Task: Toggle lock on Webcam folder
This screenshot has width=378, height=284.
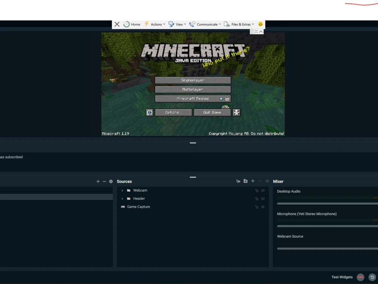Action: 257,190
